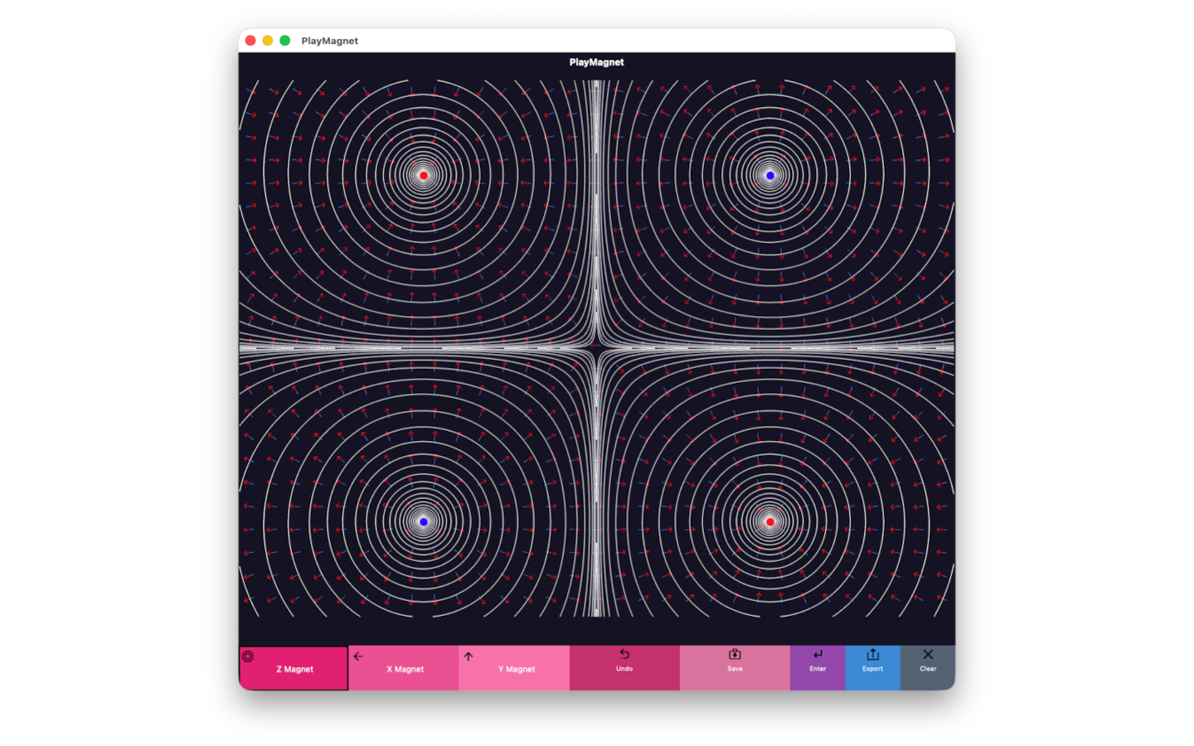Click the PlayMagnet heading above the field

pyautogui.click(x=596, y=62)
